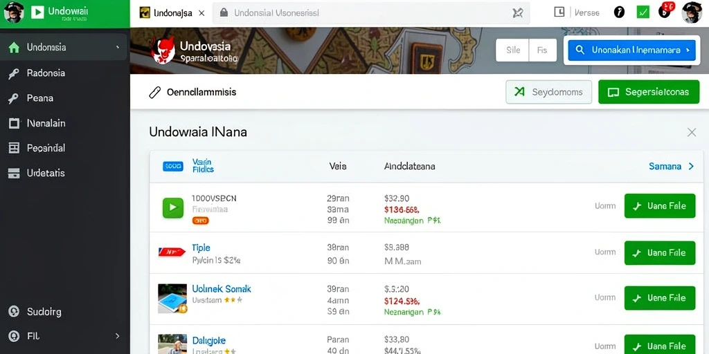Click the Sudoirg icon at sidebar bottom
The width and height of the screenshot is (709, 354).
14,312
